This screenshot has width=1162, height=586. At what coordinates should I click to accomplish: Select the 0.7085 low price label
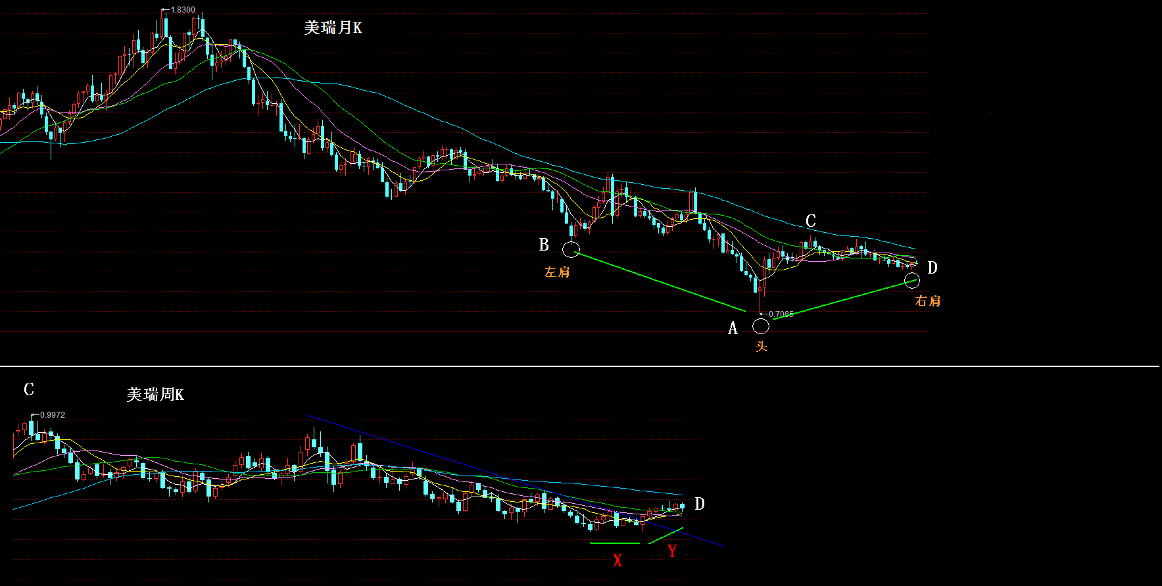pyautogui.click(x=781, y=314)
